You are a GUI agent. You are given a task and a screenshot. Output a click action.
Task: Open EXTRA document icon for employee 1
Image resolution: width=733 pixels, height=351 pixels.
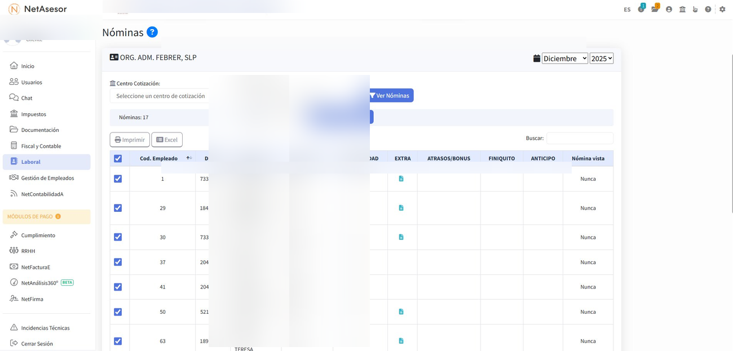tap(401, 179)
